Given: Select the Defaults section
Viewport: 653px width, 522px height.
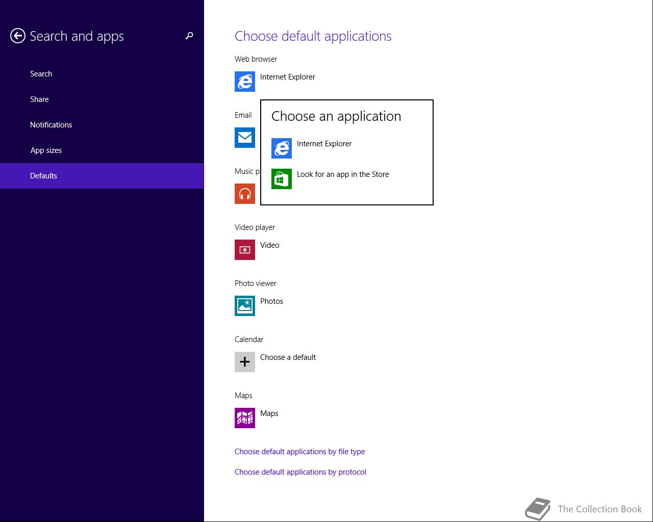Looking at the screenshot, I should pos(102,176).
